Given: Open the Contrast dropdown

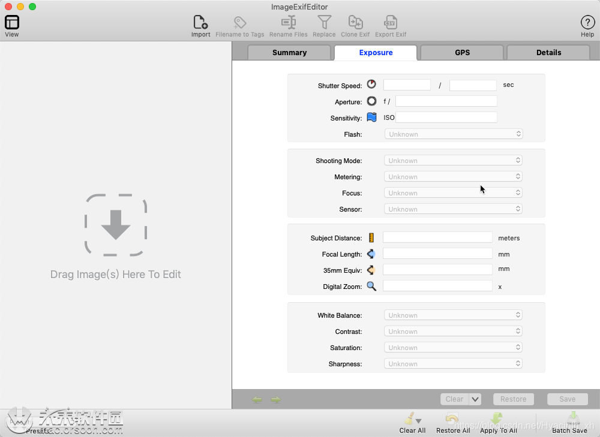Looking at the screenshot, I should tap(453, 331).
